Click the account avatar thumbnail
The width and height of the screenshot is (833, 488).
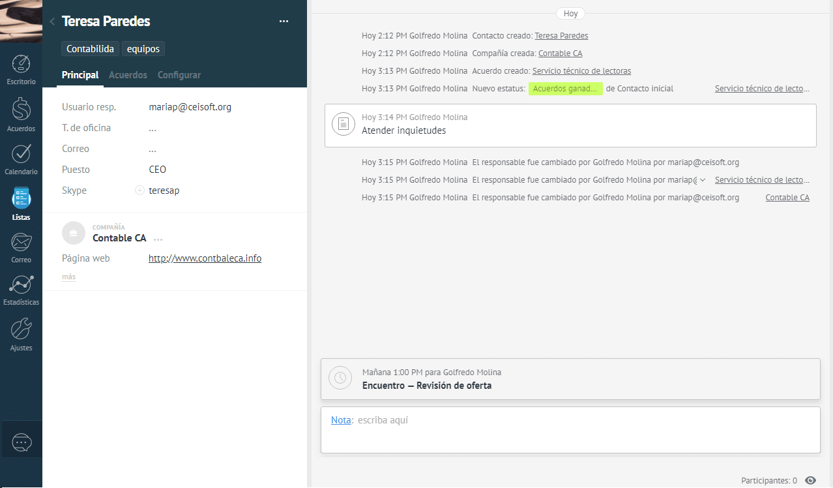[x=21, y=21]
